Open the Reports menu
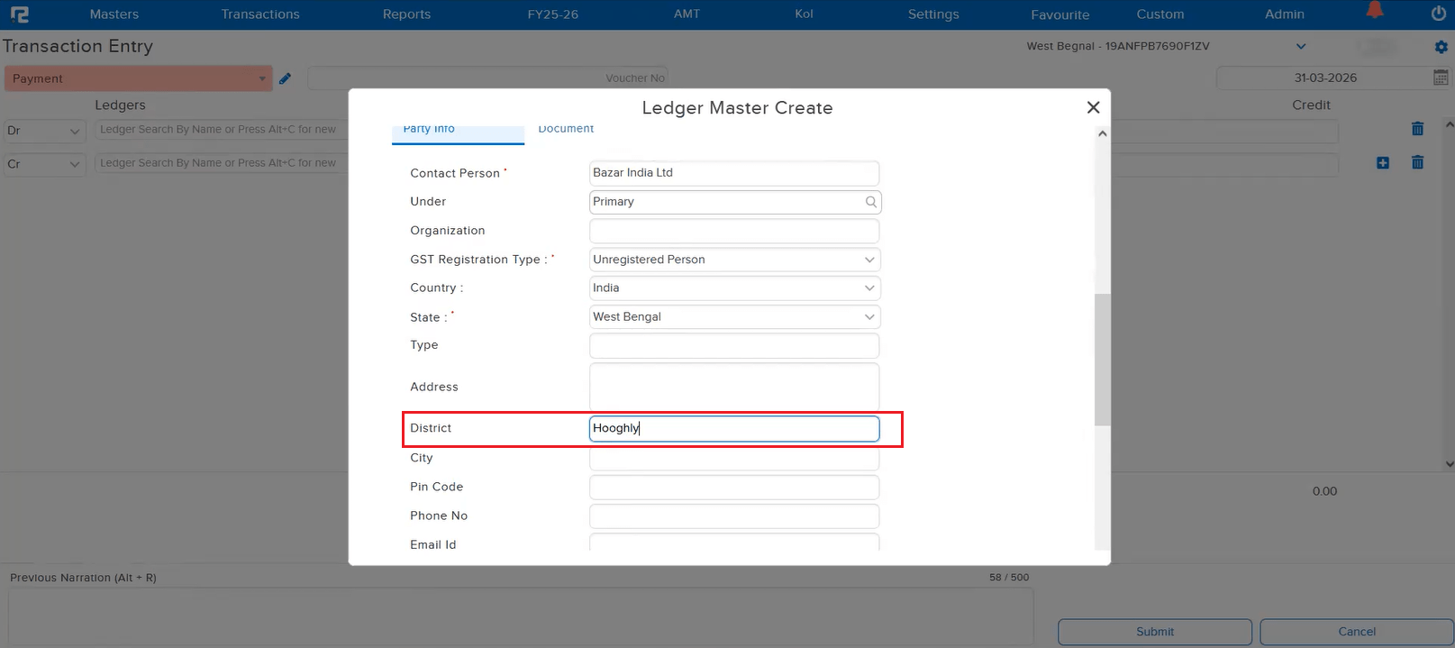The height and width of the screenshot is (648, 1455). (406, 14)
